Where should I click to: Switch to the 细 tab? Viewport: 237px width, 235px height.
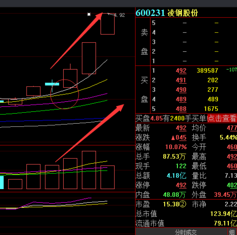coord(232,232)
